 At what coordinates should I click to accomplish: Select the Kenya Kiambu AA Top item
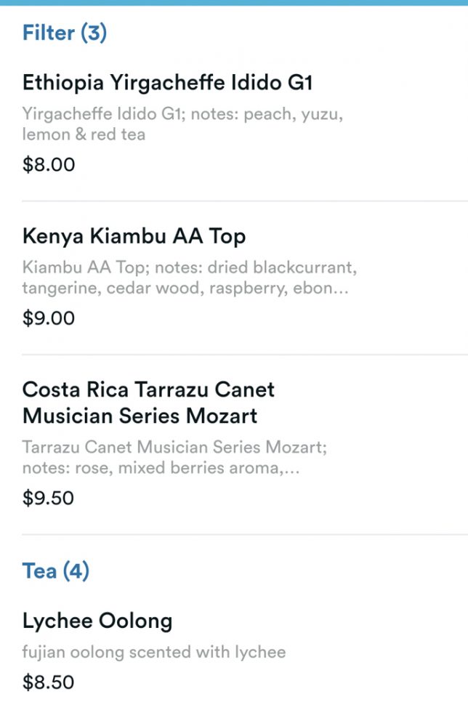[x=134, y=236]
